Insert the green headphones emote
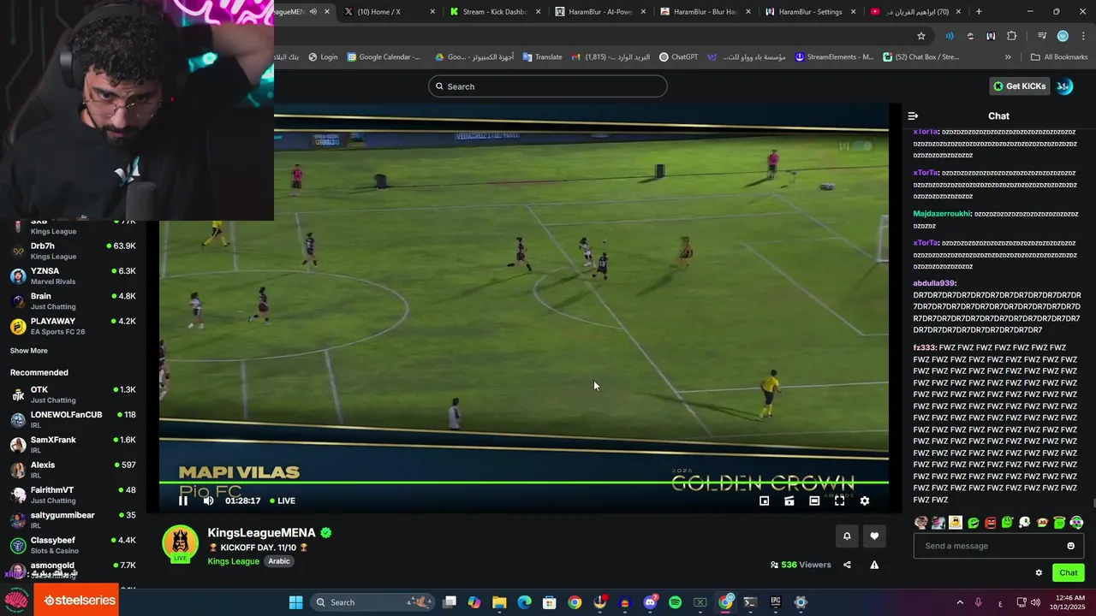This screenshot has width=1096, height=616. 1076,523
